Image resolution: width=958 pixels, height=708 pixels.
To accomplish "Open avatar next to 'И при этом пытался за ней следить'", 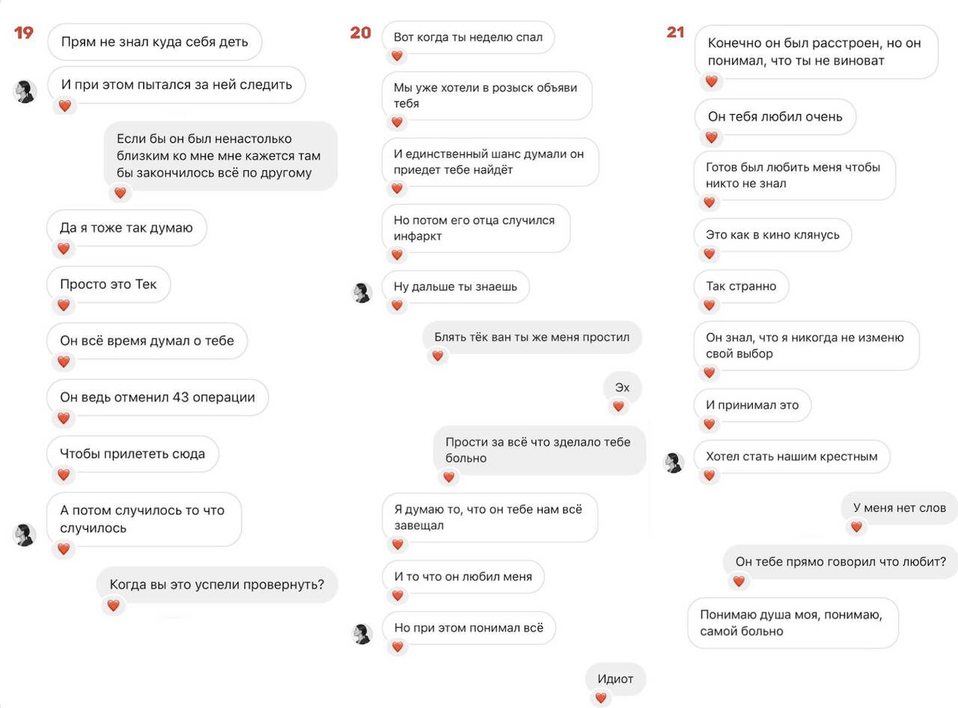I will (x=25, y=91).
